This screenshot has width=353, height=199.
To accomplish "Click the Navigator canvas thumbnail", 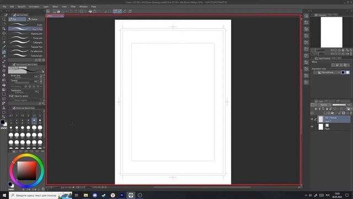I will point(331,32).
